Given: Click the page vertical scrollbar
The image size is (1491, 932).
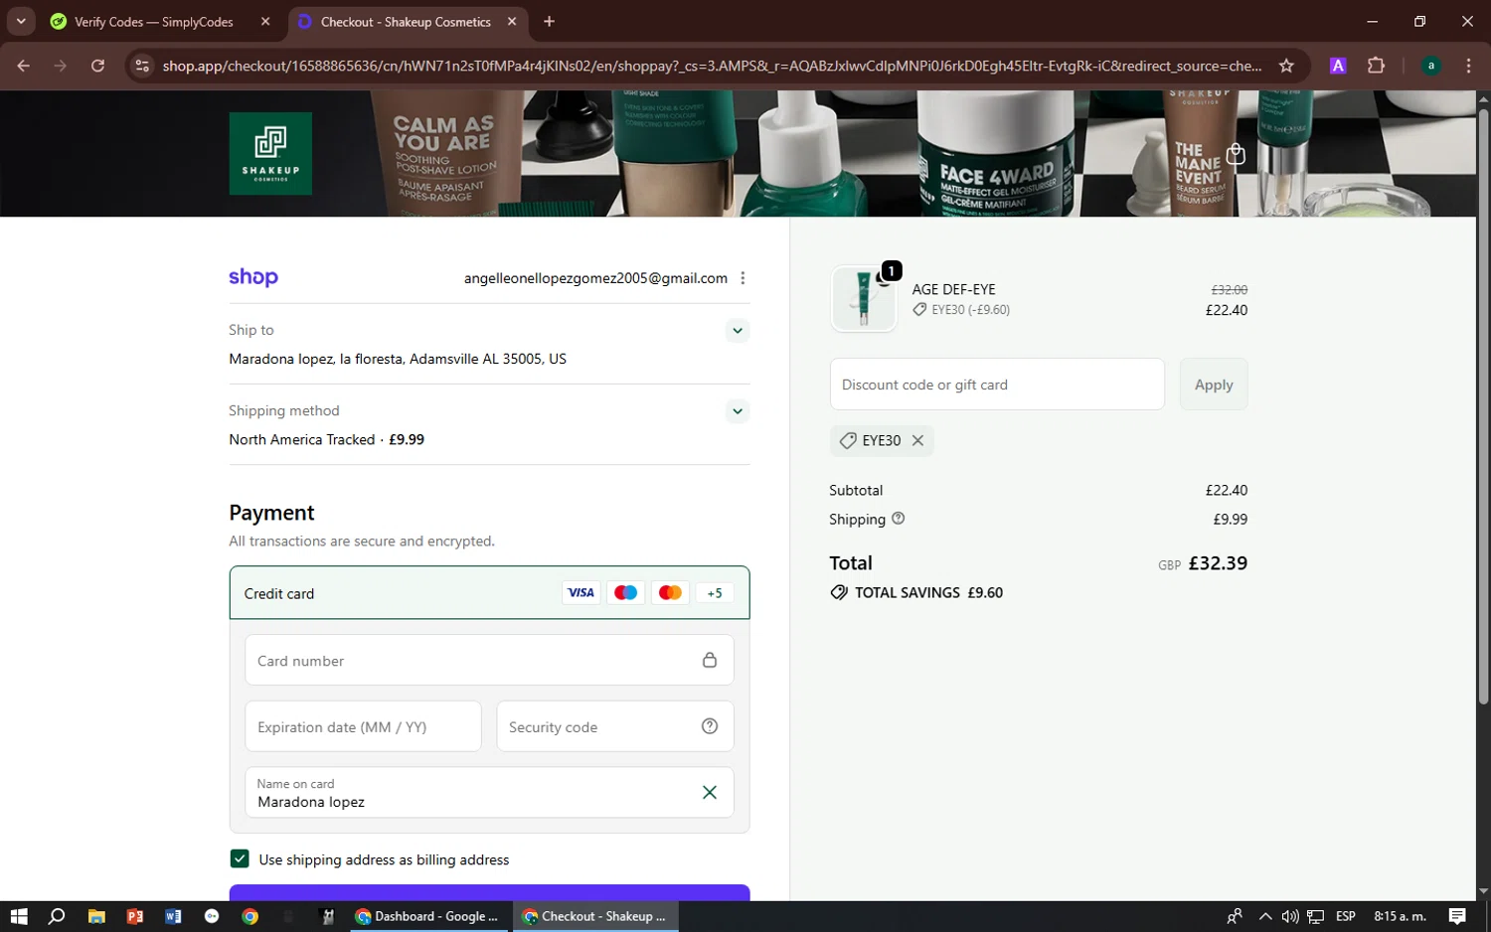Looking at the screenshot, I should (1483, 407).
